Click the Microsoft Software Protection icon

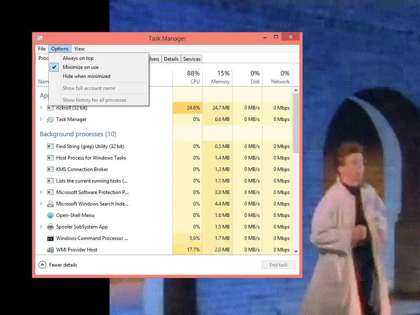coord(50,192)
